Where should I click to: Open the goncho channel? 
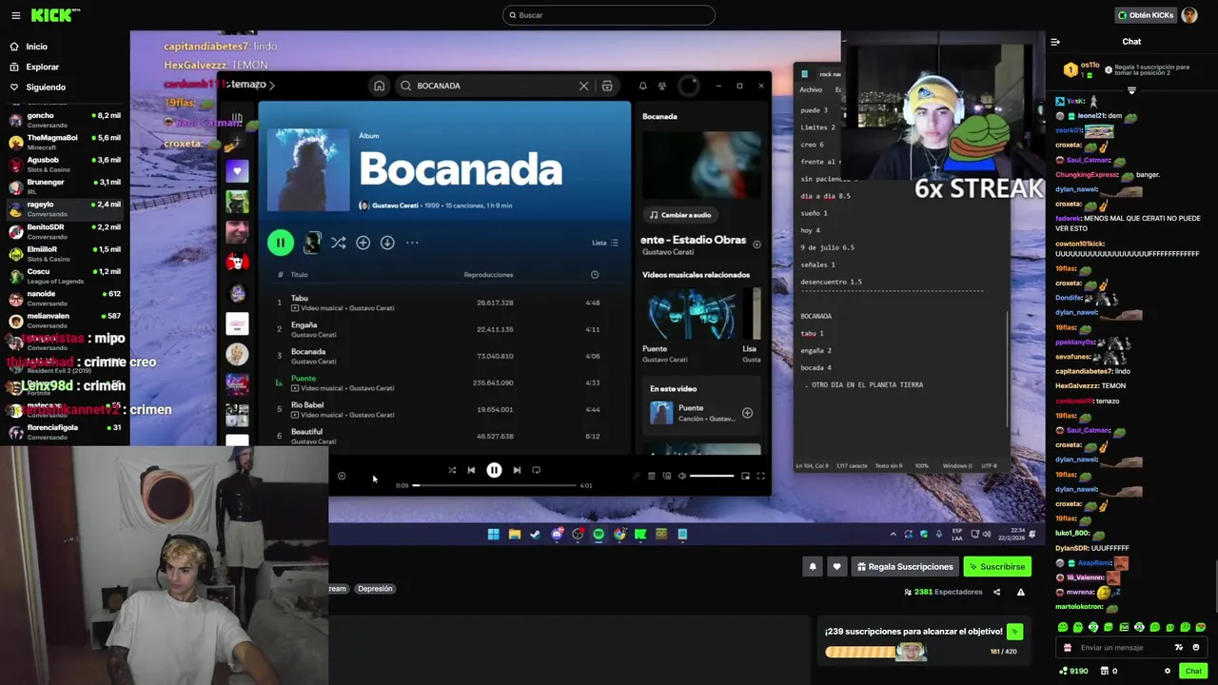[x=65, y=120]
